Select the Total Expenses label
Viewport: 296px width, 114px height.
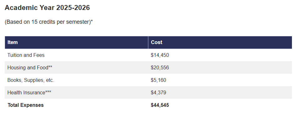click(x=25, y=105)
